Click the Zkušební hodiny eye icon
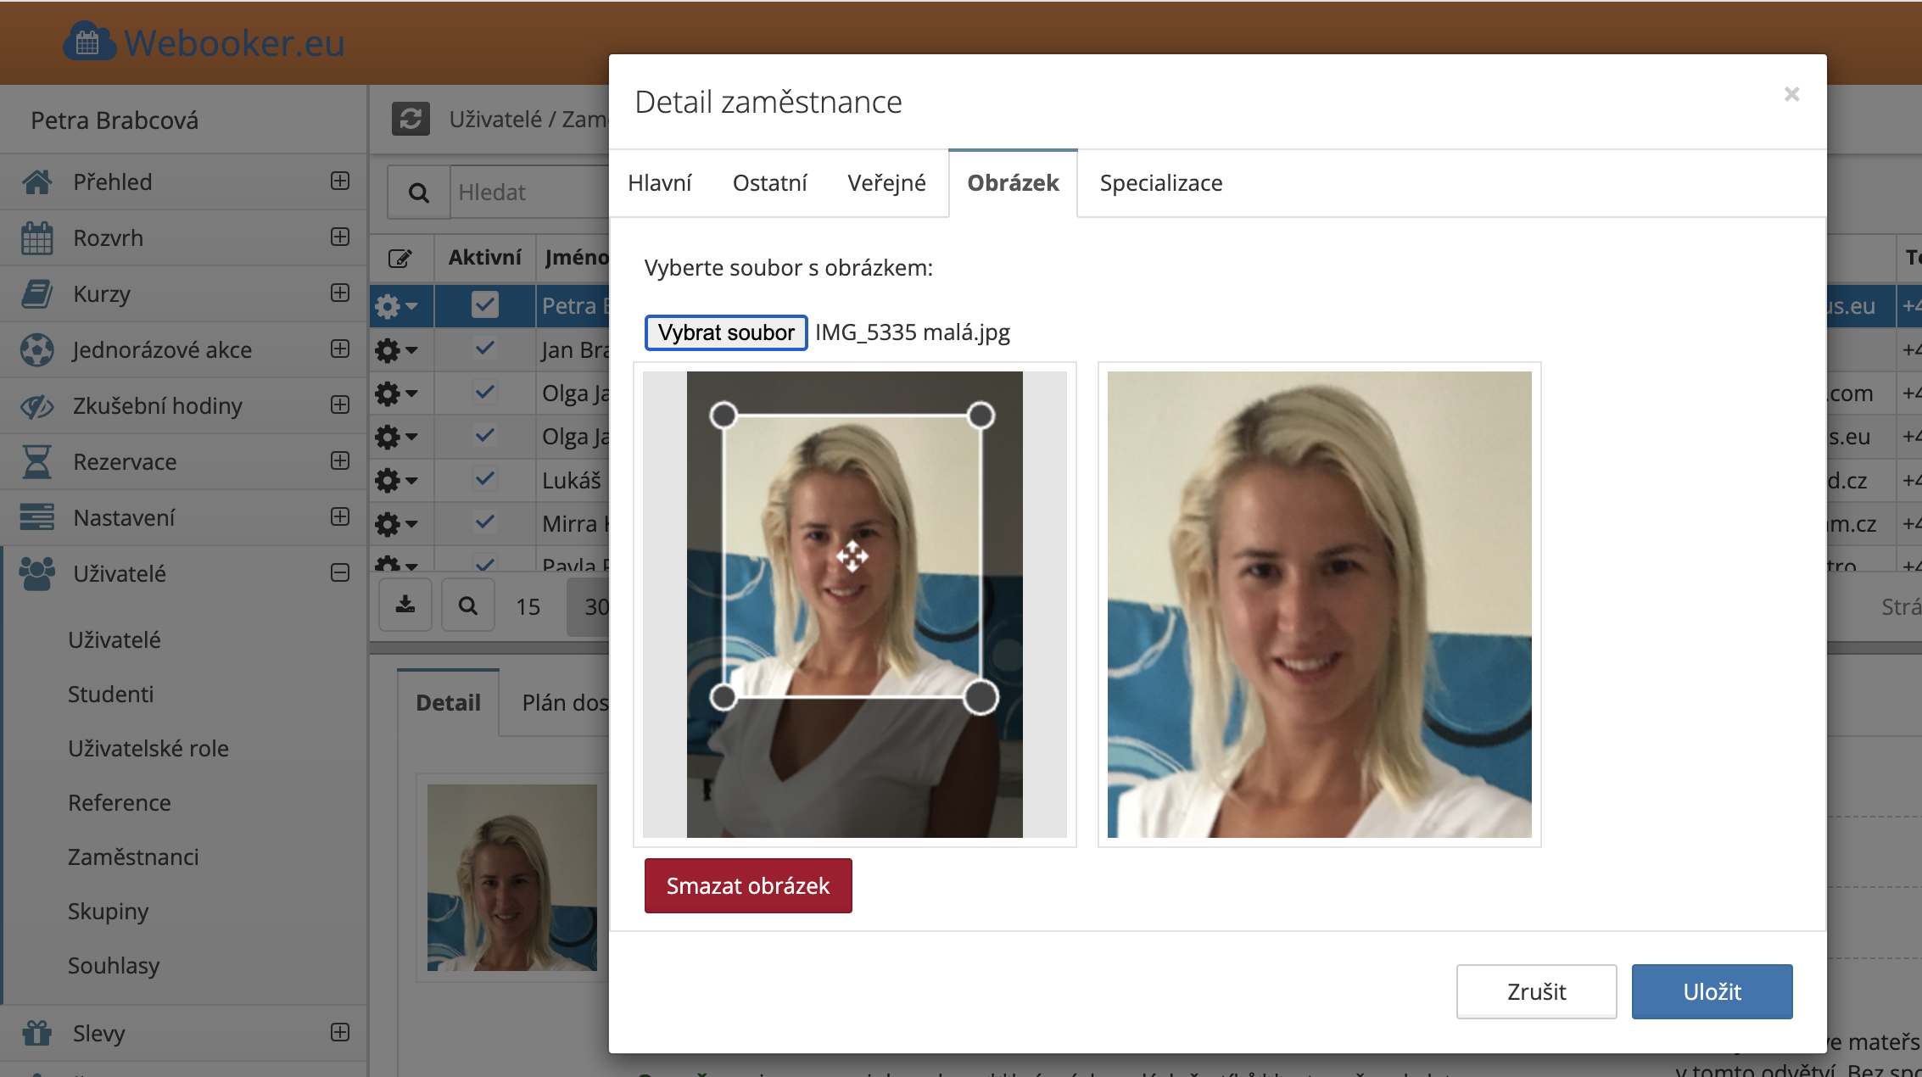 [x=37, y=406]
